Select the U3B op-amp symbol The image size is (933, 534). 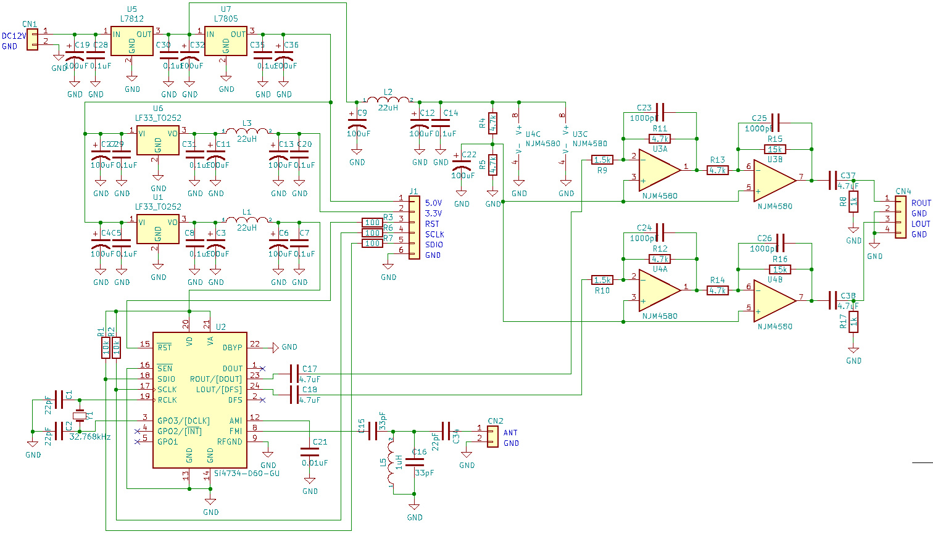774,180
